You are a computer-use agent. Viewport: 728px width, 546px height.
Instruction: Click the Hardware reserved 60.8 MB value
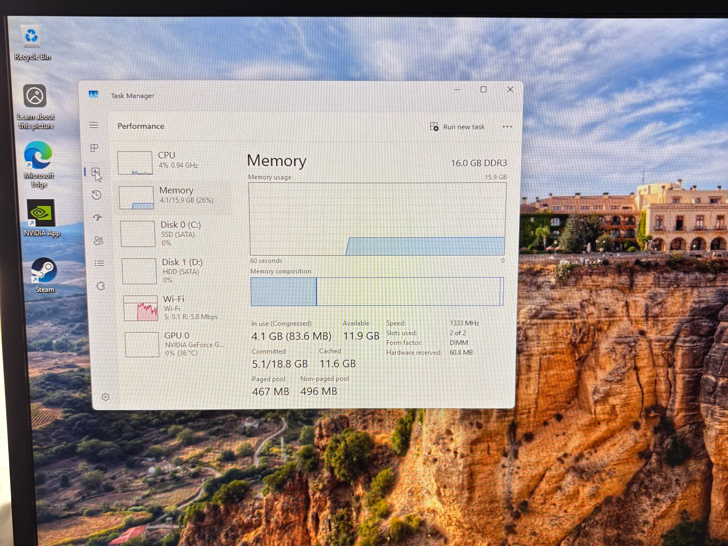point(461,353)
